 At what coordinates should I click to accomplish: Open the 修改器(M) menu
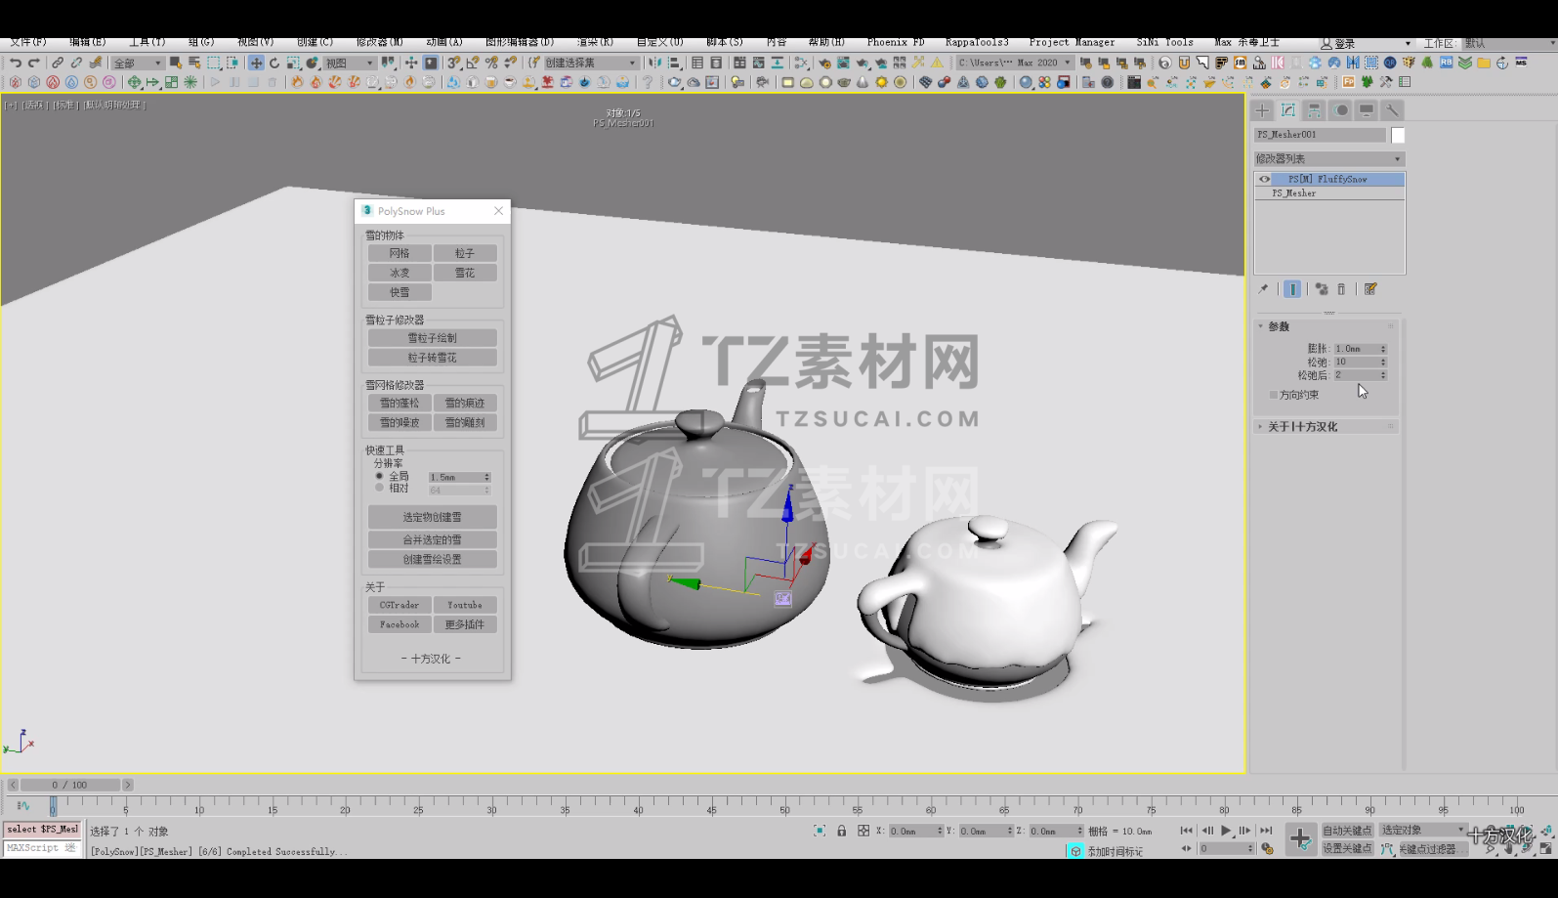click(379, 43)
